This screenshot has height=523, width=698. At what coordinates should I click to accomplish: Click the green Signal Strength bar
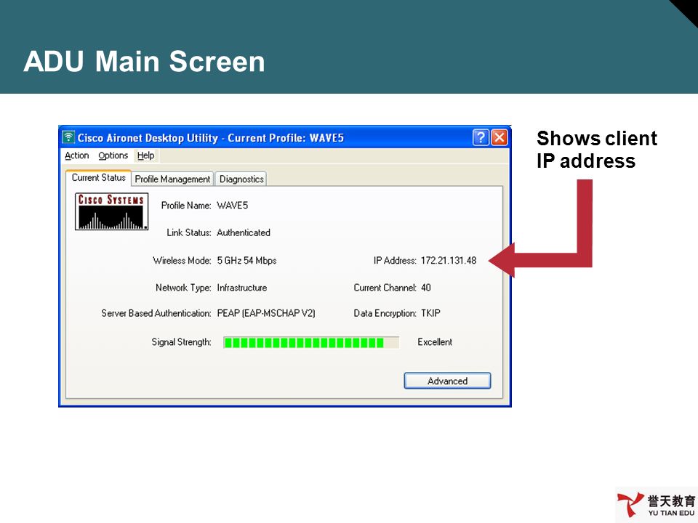click(x=311, y=342)
